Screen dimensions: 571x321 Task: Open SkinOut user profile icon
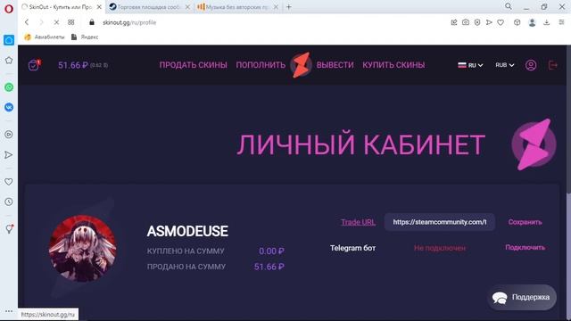[x=531, y=65]
